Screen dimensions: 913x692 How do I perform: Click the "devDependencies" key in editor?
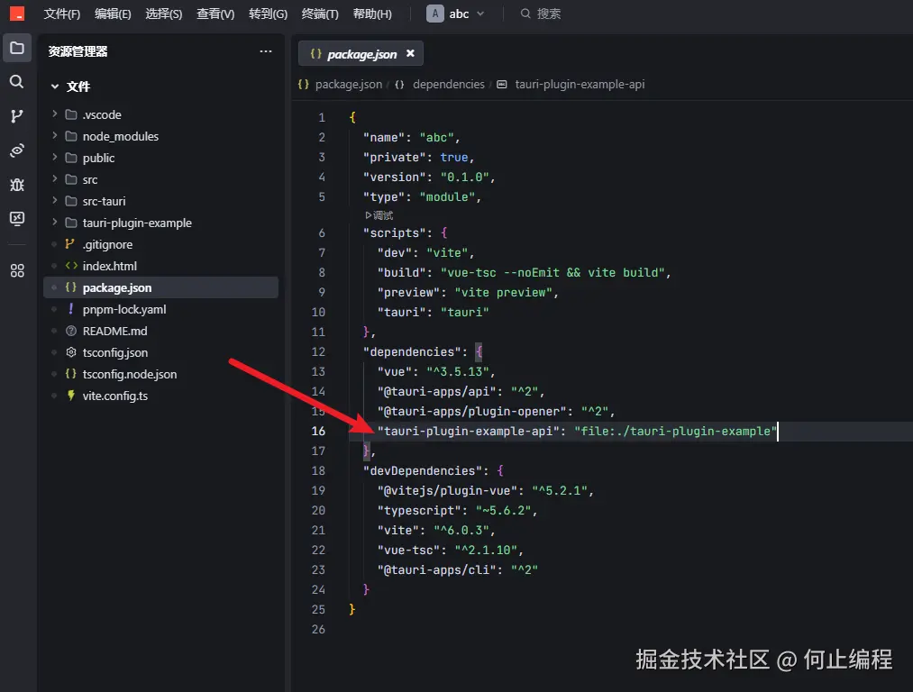coord(423,471)
